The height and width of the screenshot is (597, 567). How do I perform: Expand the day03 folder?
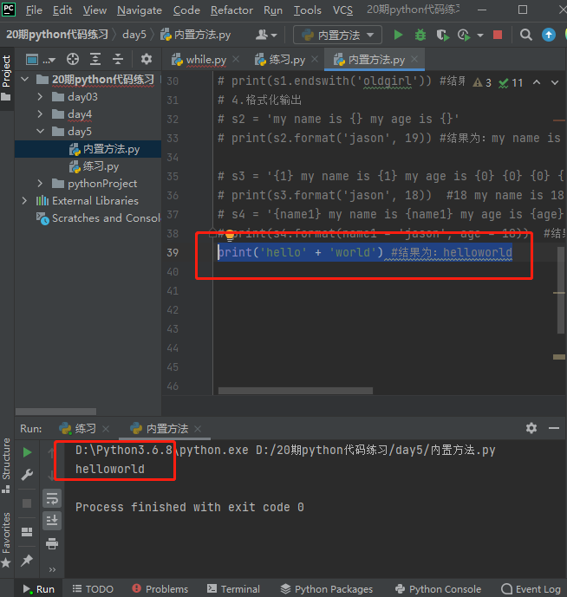[x=40, y=97]
